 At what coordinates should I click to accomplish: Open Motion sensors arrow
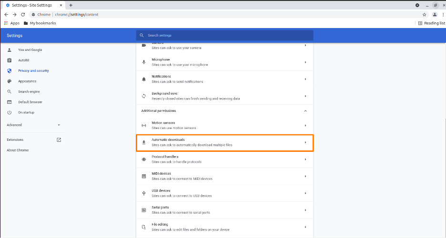click(x=305, y=125)
